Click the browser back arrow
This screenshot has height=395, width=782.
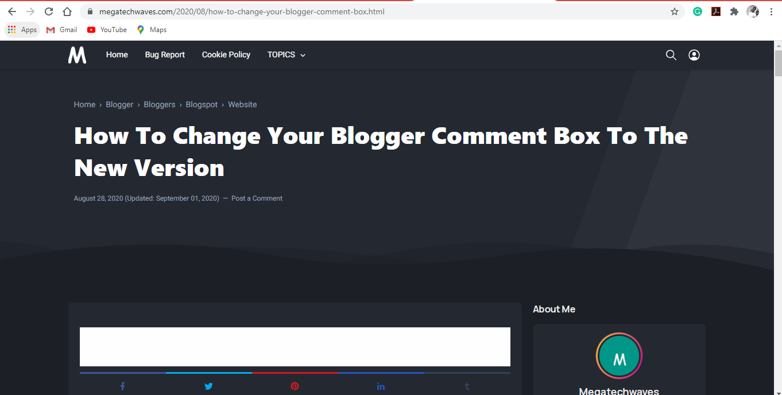[11, 11]
